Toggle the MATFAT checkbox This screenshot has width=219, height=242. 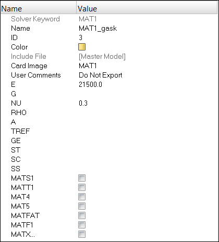coord(82,215)
